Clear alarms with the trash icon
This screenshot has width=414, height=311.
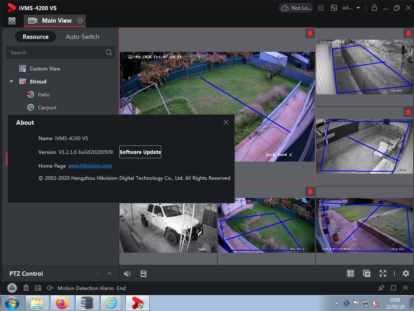(x=26, y=288)
